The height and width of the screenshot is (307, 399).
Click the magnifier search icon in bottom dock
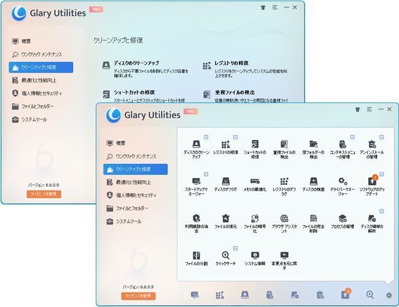coord(370,295)
